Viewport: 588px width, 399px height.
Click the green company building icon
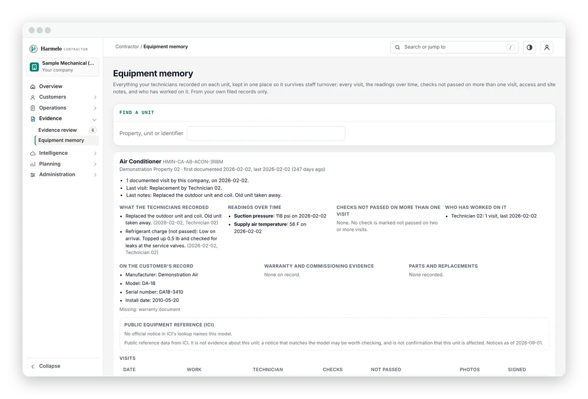(x=34, y=67)
